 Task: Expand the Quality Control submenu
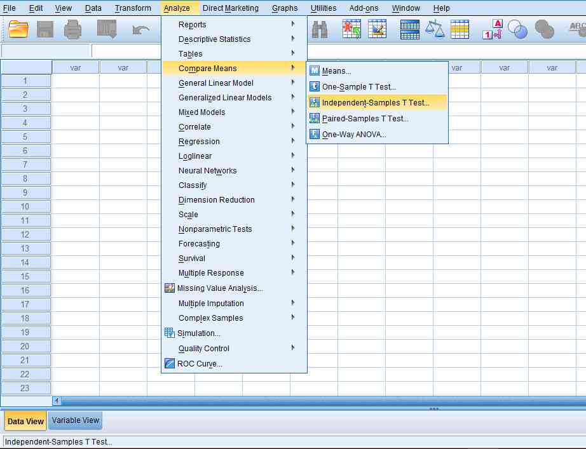pos(235,349)
